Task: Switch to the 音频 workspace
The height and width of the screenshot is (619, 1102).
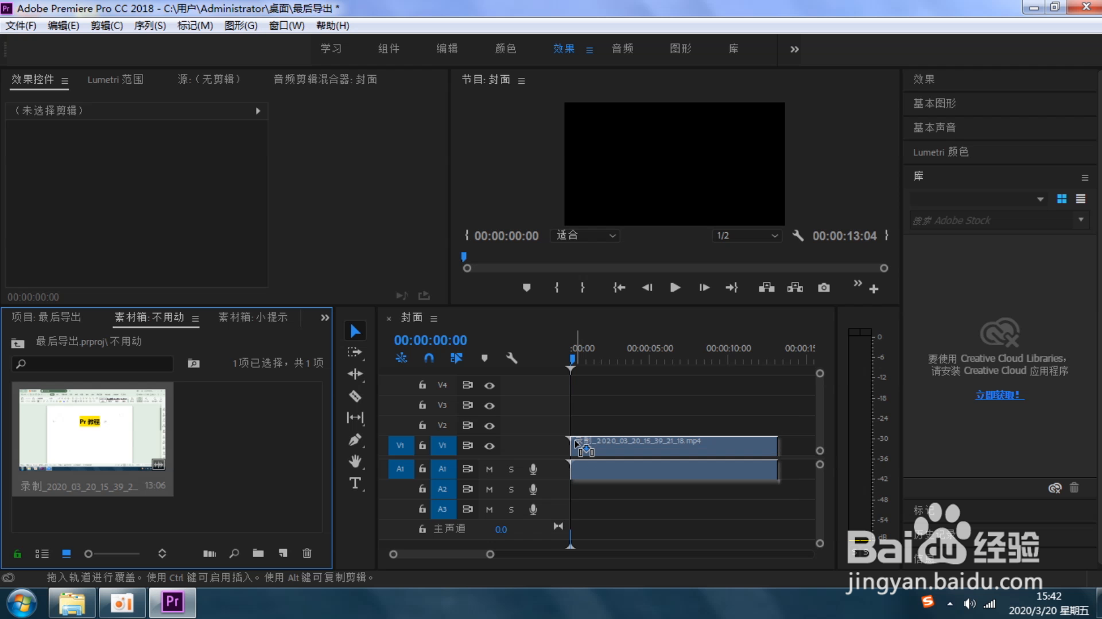Action: point(622,49)
